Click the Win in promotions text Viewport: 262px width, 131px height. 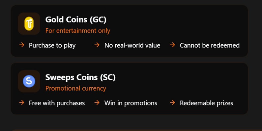(x=131, y=103)
